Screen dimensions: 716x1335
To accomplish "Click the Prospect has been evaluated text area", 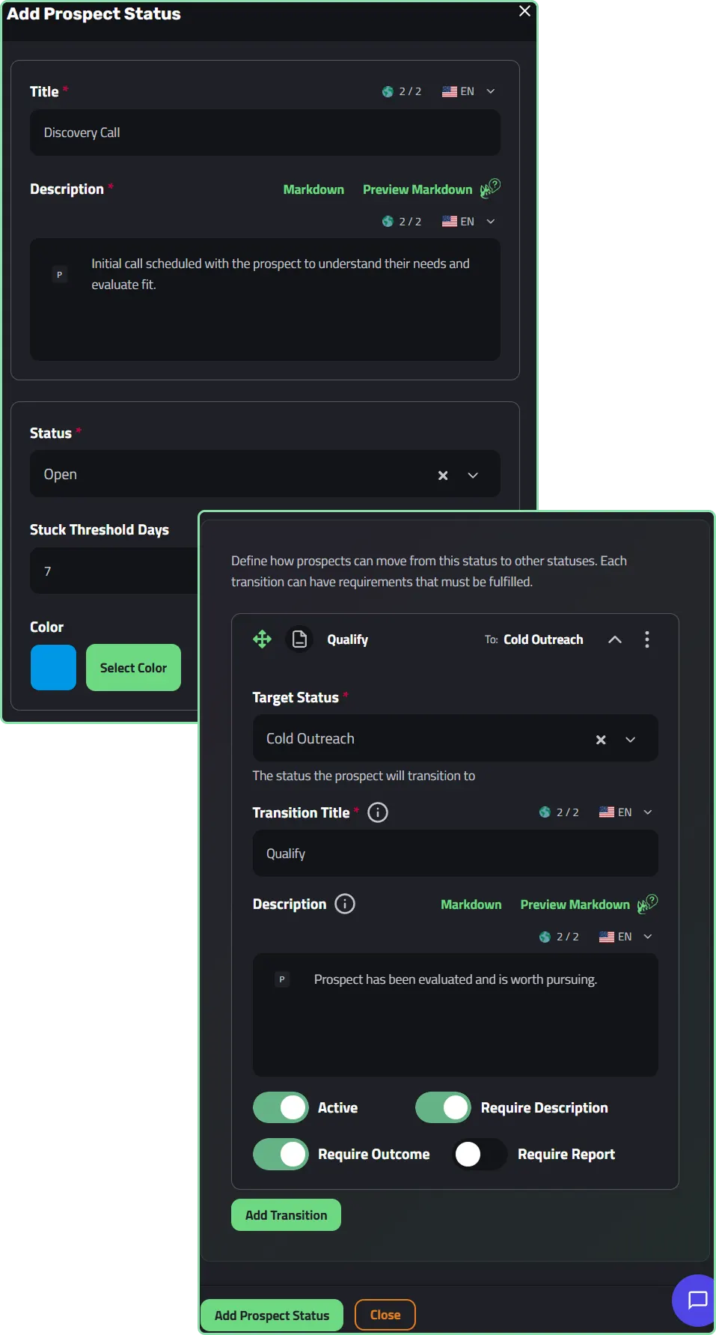I will 456,1015.
